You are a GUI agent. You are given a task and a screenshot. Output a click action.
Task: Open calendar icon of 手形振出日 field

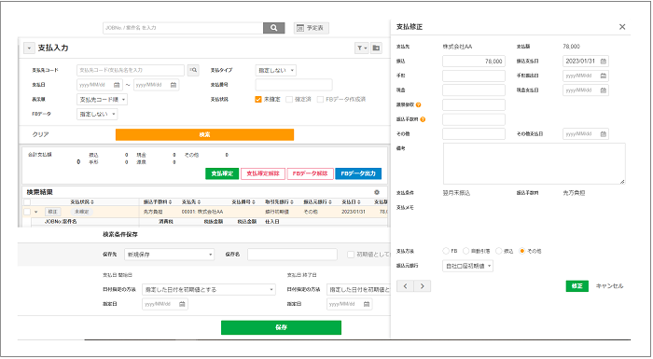click(603, 76)
